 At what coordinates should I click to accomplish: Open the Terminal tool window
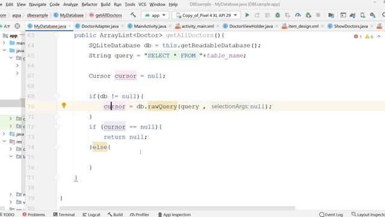click(x=64, y=215)
